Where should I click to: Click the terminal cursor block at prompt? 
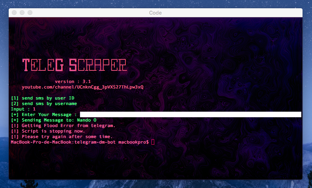[153, 142]
